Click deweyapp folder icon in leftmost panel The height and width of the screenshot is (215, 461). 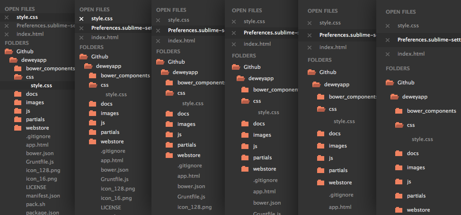[x=14, y=60]
